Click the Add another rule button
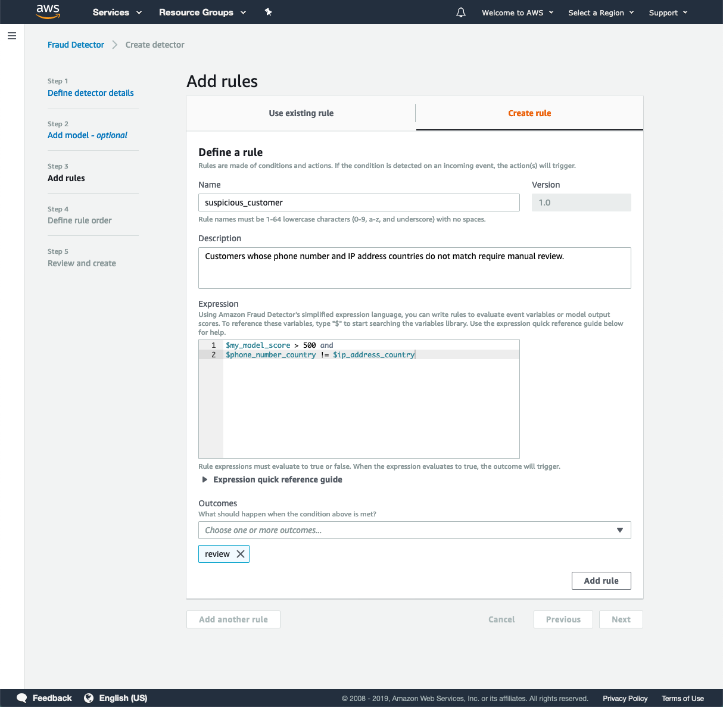 click(x=233, y=619)
